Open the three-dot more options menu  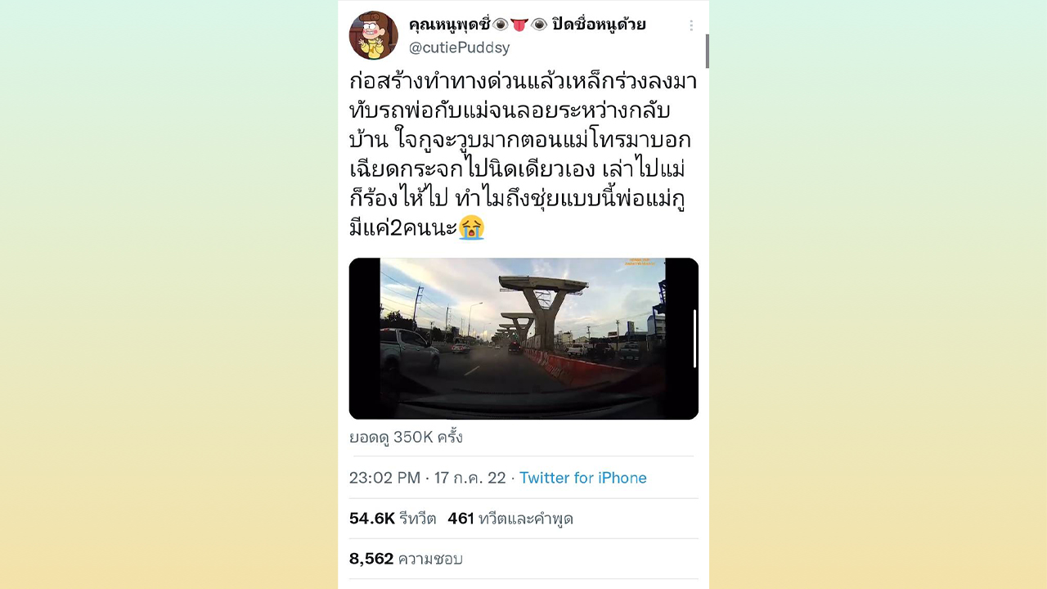click(x=691, y=25)
